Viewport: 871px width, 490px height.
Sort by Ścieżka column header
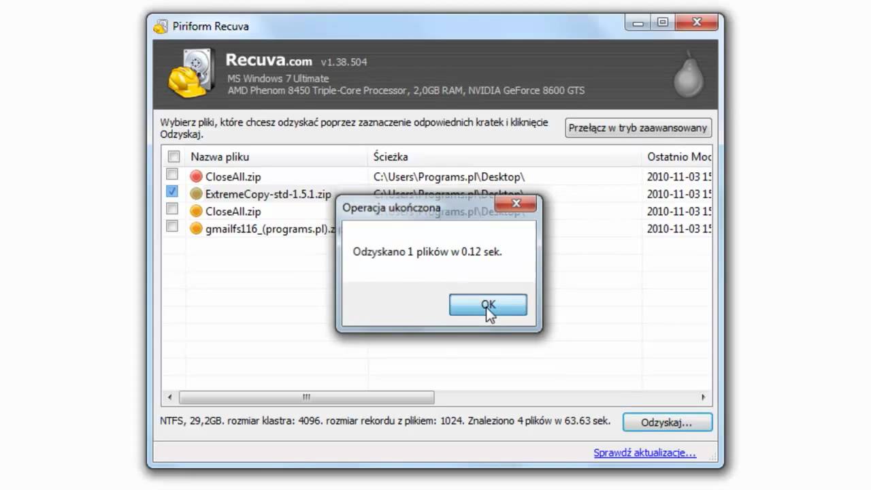505,157
